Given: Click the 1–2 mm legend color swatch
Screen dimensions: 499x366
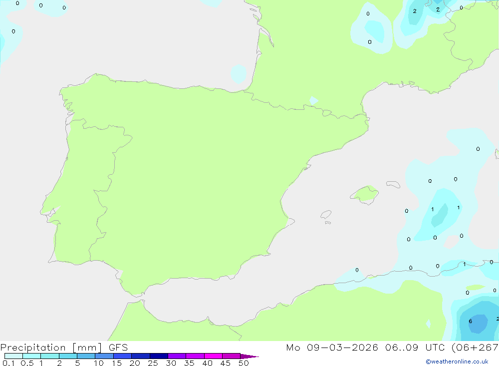Looking at the screenshot, I should [x=49, y=356].
